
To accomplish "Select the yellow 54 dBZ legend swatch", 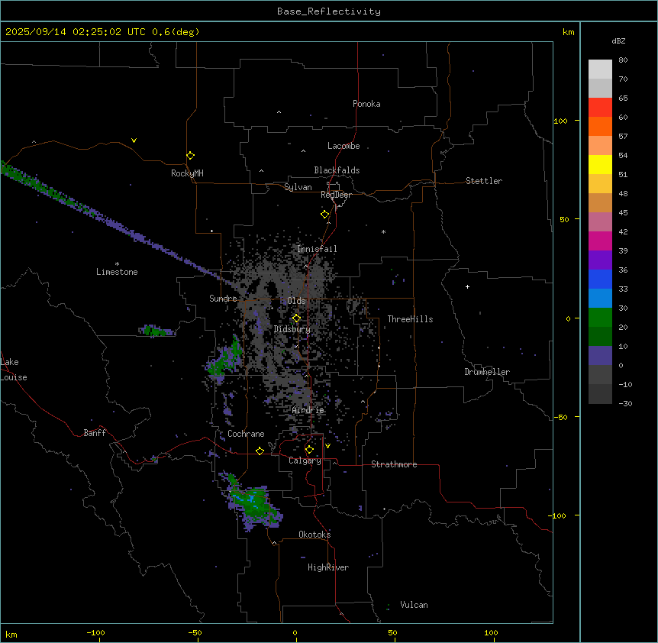I will (x=600, y=164).
